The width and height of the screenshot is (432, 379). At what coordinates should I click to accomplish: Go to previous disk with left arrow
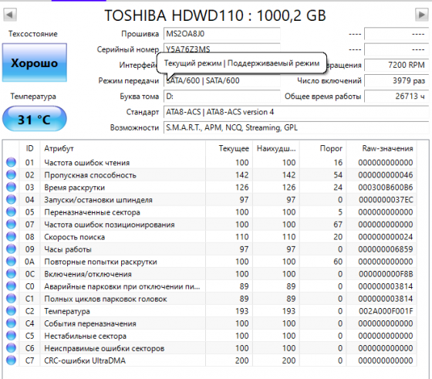click(10, 15)
